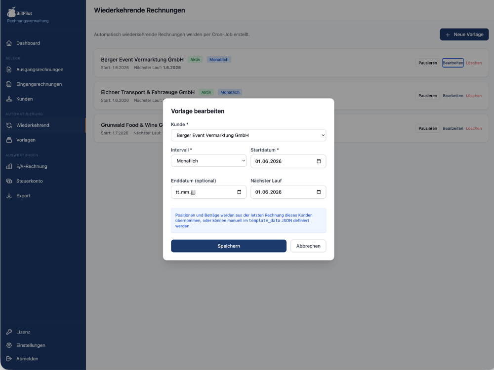Click the Export download icon
The width and height of the screenshot is (494, 370).
tap(9, 196)
